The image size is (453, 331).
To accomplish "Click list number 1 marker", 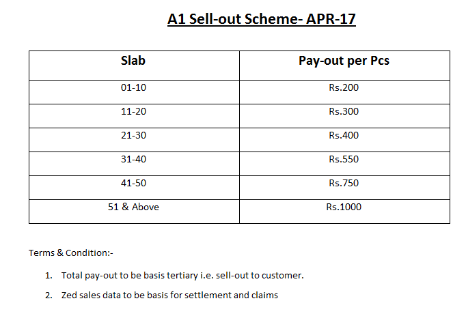I will 49,276.
